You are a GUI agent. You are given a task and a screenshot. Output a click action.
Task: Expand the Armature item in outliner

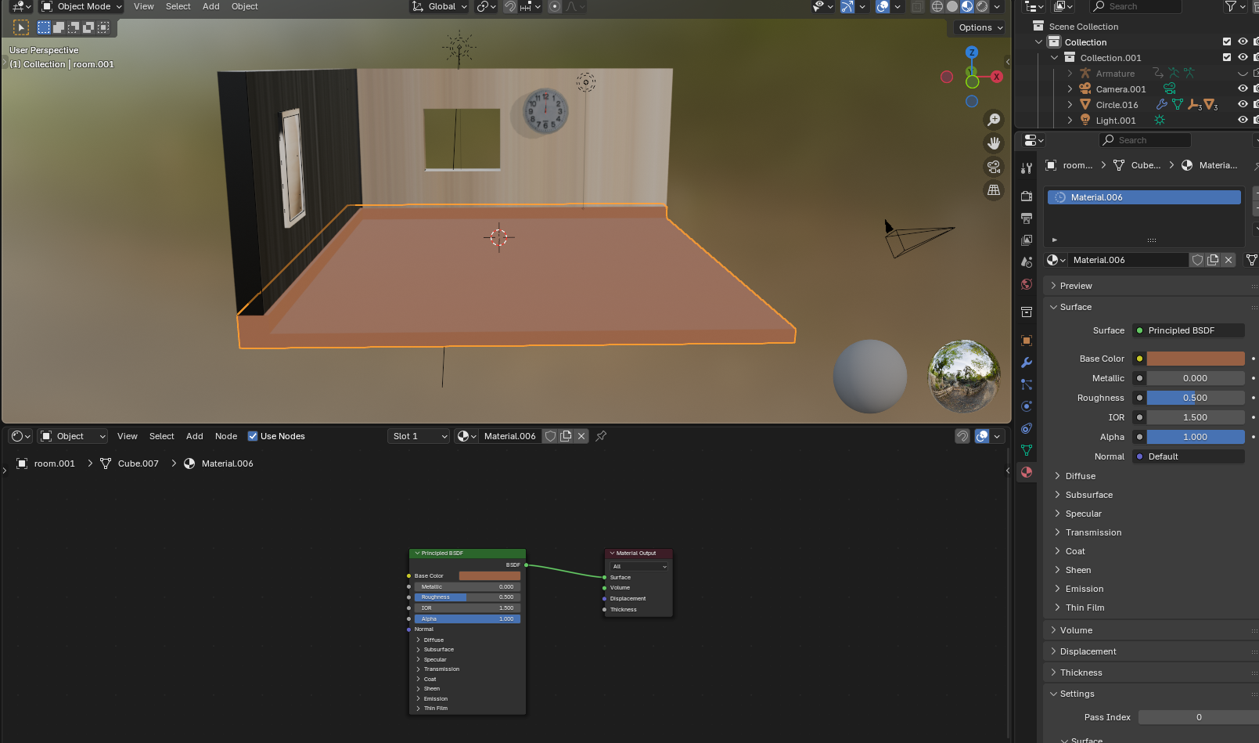pyautogui.click(x=1070, y=74)
